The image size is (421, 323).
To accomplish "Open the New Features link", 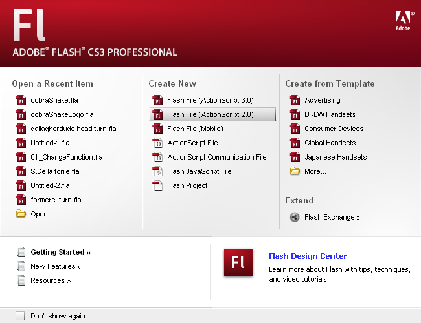I will [56, 266].
